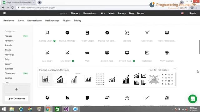Open File Explorer from the taskbar

tap(12, 109)
